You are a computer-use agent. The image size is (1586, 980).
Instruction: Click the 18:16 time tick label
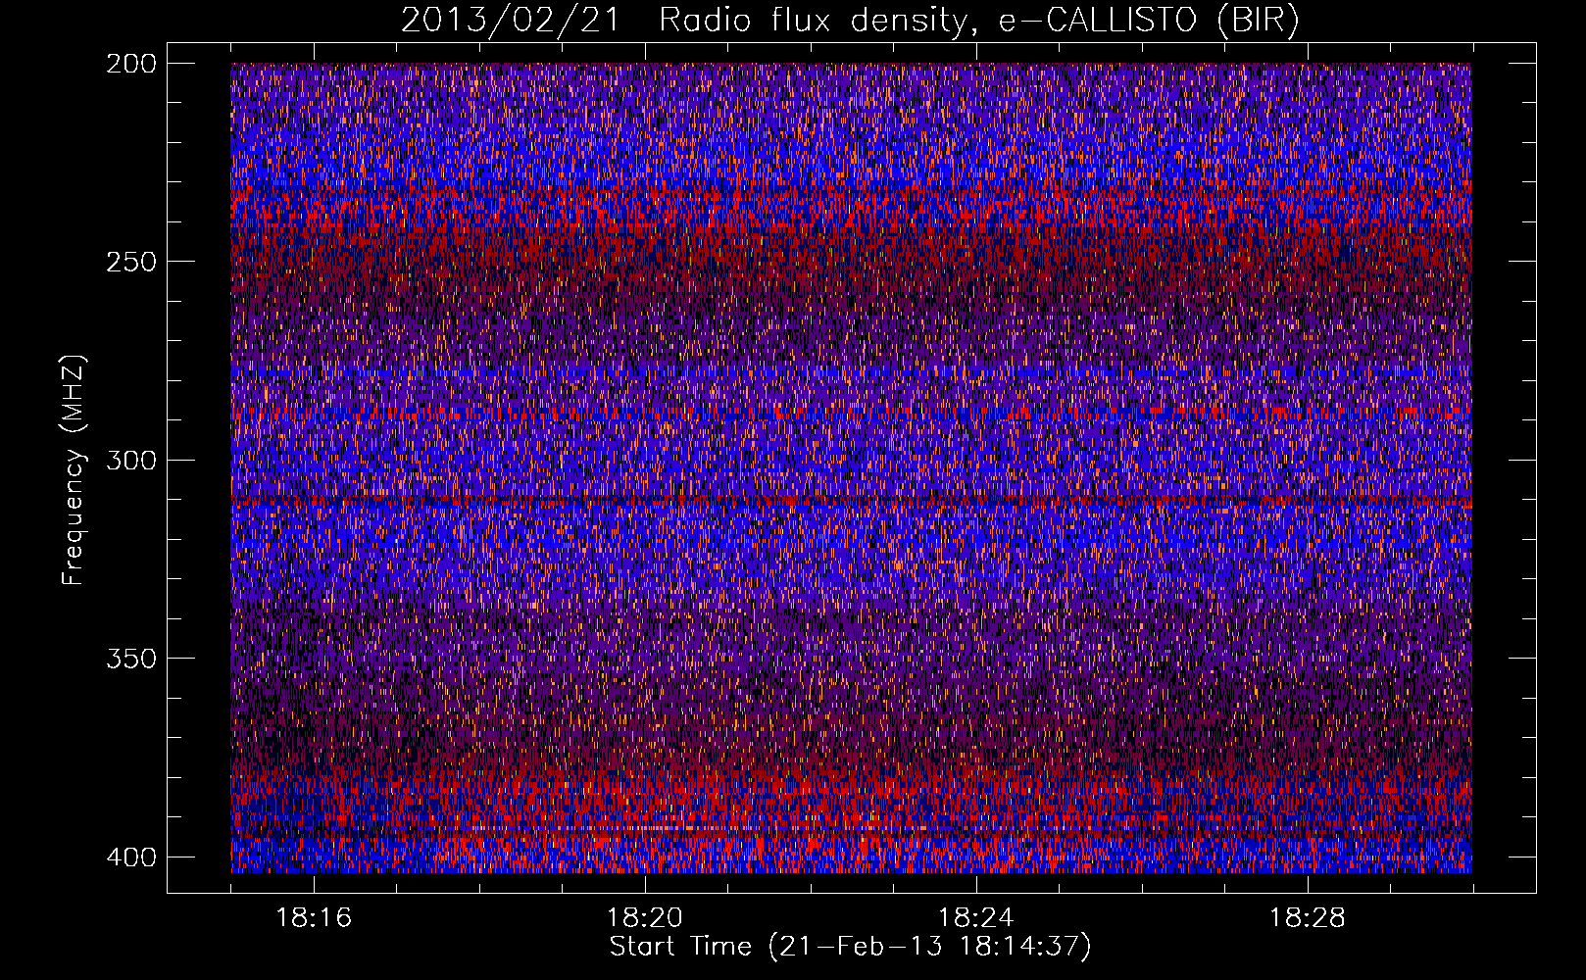tap(314, 918)
